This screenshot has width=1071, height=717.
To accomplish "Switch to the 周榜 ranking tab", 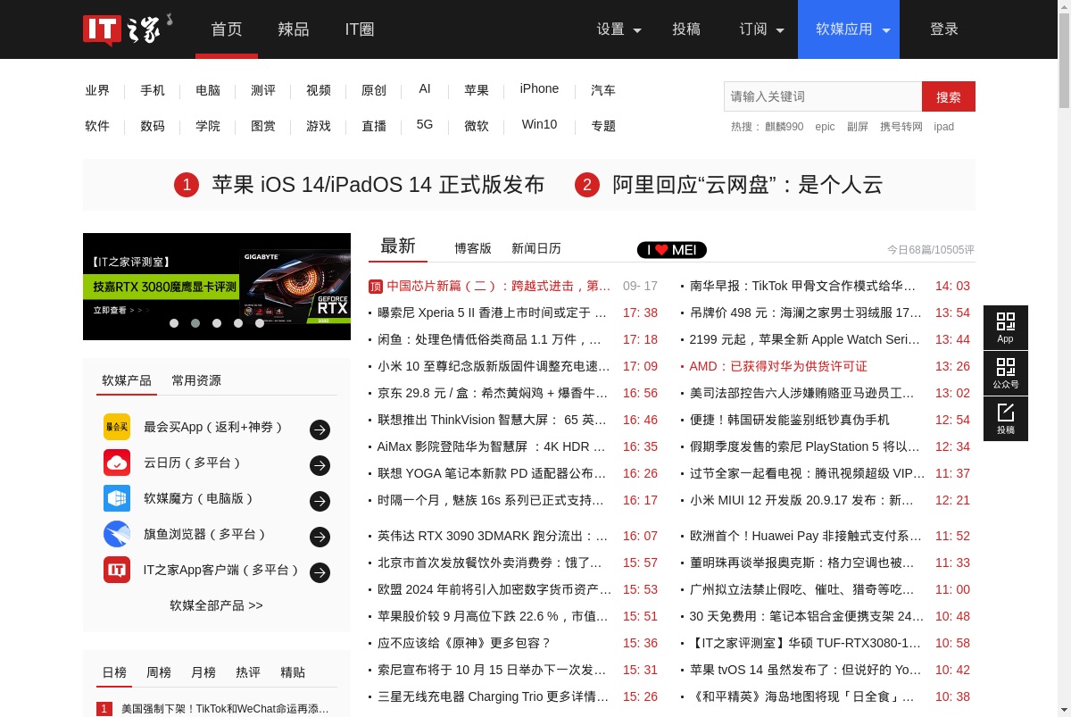I will (159, 672).
